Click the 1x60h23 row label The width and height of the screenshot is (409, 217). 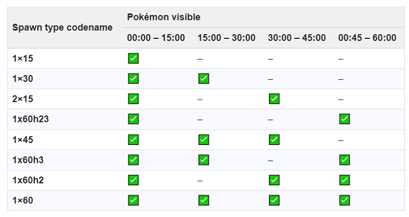click(x=31, y=119)
